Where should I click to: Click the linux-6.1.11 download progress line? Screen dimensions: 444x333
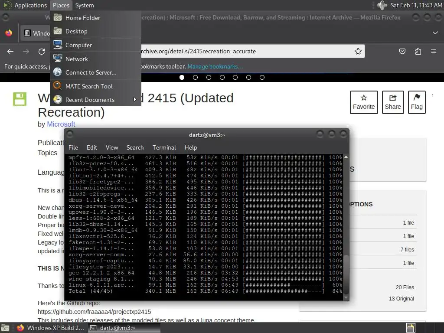tap(205, 284)
